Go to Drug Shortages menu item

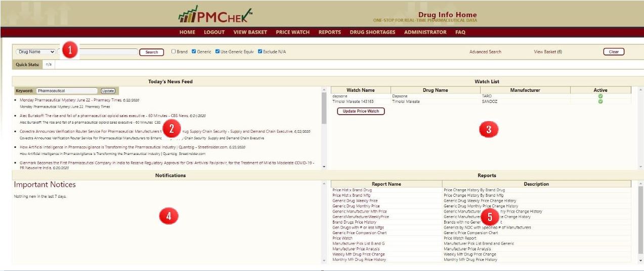(372, 32)
